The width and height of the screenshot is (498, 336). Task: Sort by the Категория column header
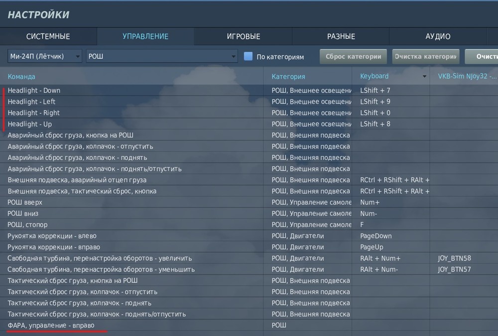[x=288, y=77]
